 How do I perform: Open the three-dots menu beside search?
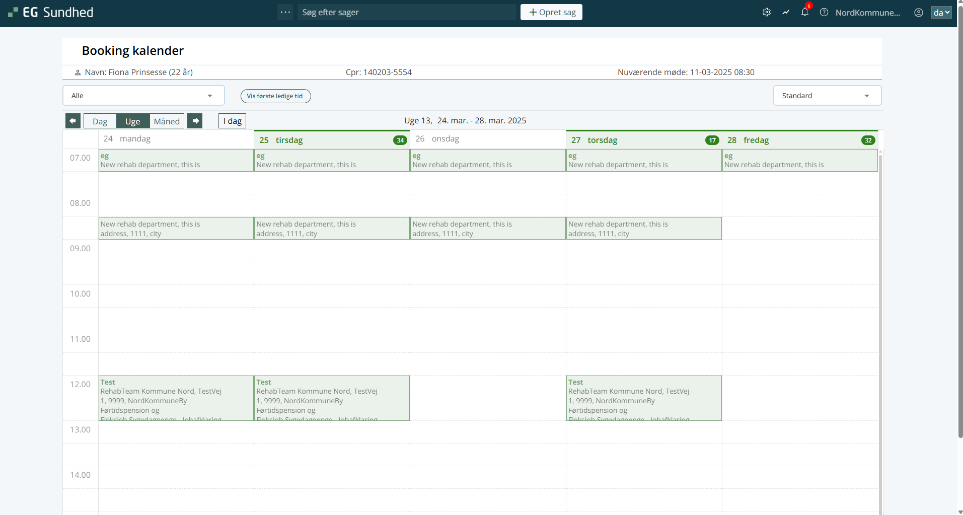tap(285, 12)
